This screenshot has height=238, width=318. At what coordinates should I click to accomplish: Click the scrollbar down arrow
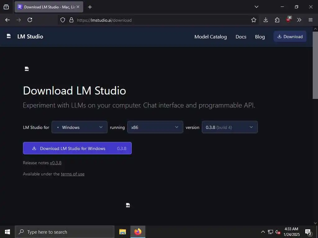pos(315,223)
